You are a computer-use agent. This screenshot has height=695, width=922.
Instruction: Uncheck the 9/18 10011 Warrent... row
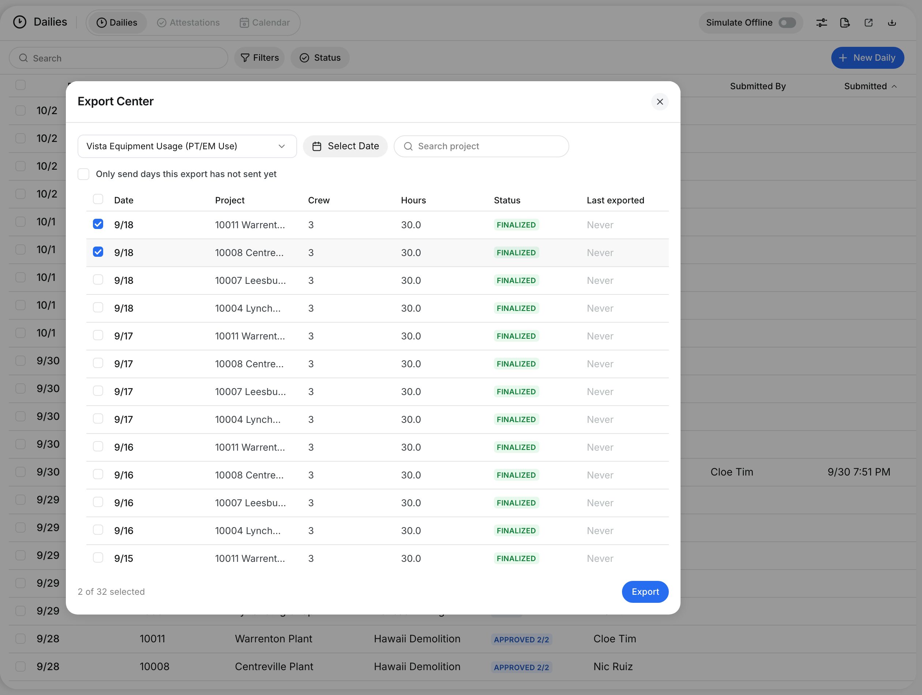(x=98, y=224)
